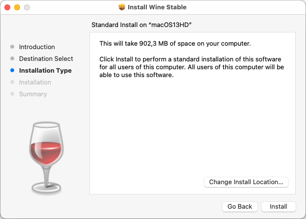Close the installer with red button
The image size is (306, 219).
[7, 7]
